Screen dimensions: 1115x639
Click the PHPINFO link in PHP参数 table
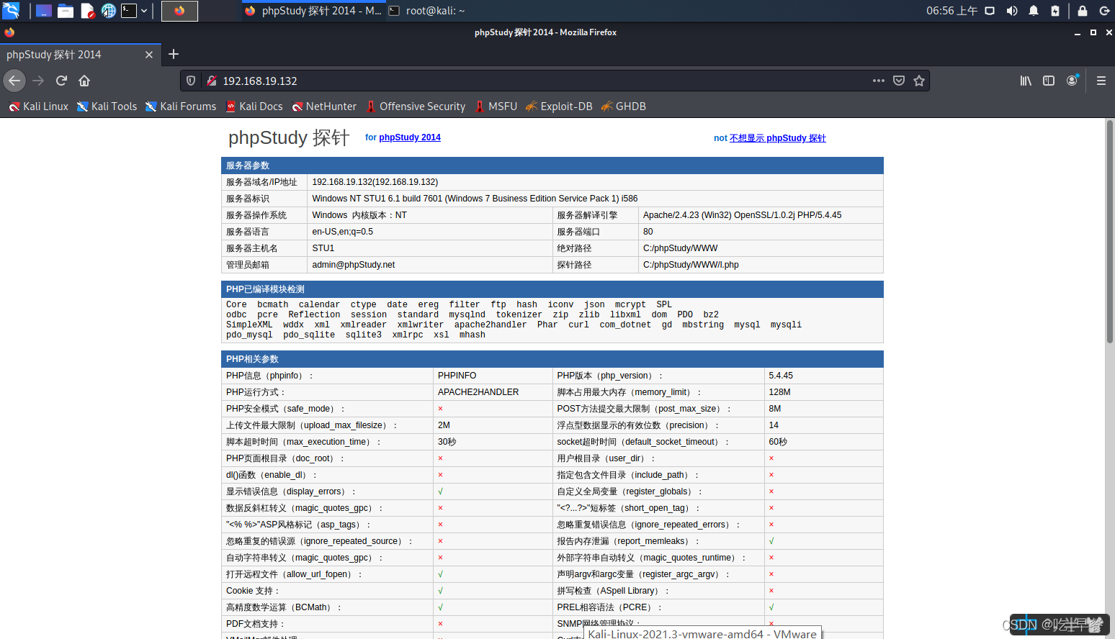click(x=457, y=376)
